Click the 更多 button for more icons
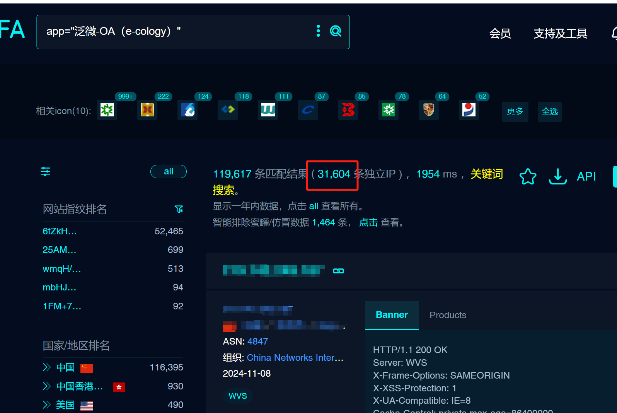 coord(515,111)
